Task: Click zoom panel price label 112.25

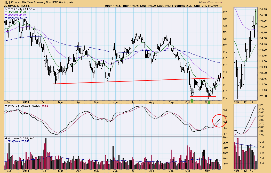Action: tap(262, 90)
